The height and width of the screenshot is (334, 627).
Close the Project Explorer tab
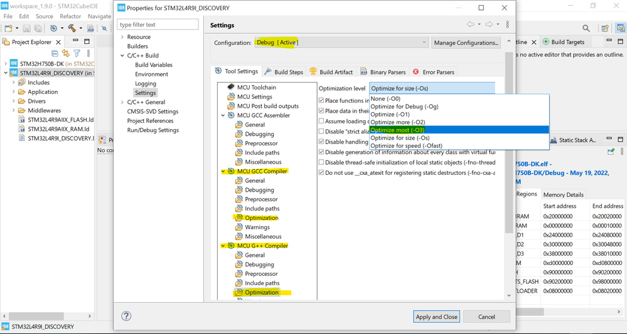click(58, 42)
